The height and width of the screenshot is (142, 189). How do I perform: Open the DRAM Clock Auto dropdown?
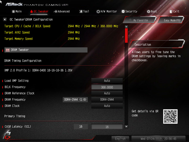click(x=107, y=106)
